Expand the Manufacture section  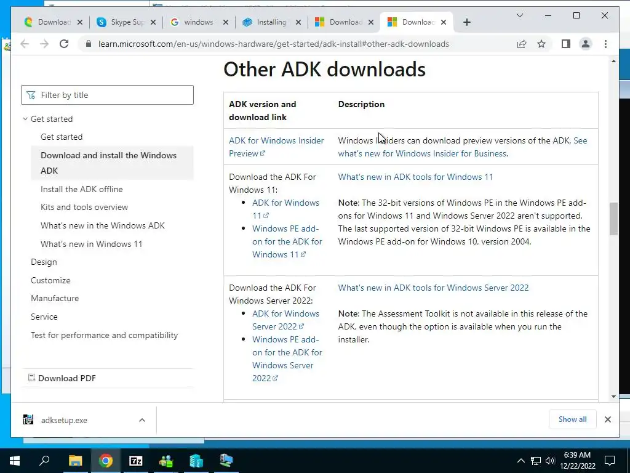pos(55,299)
